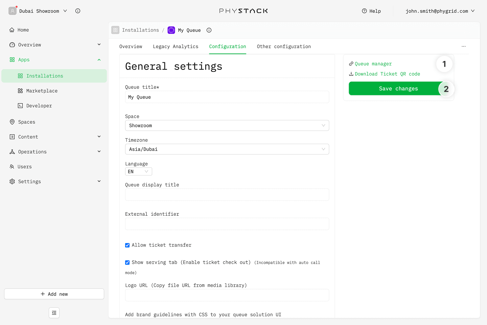Open the three-dots more options menu

(463, 46)
